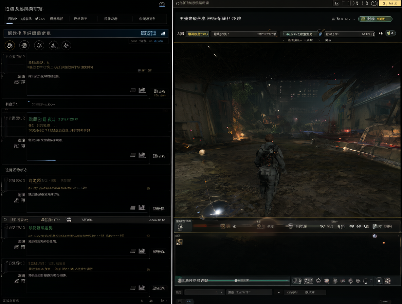Click the first boxed icon right of the green slider
This screenshot has width=402, height=304.
(297, 281)
